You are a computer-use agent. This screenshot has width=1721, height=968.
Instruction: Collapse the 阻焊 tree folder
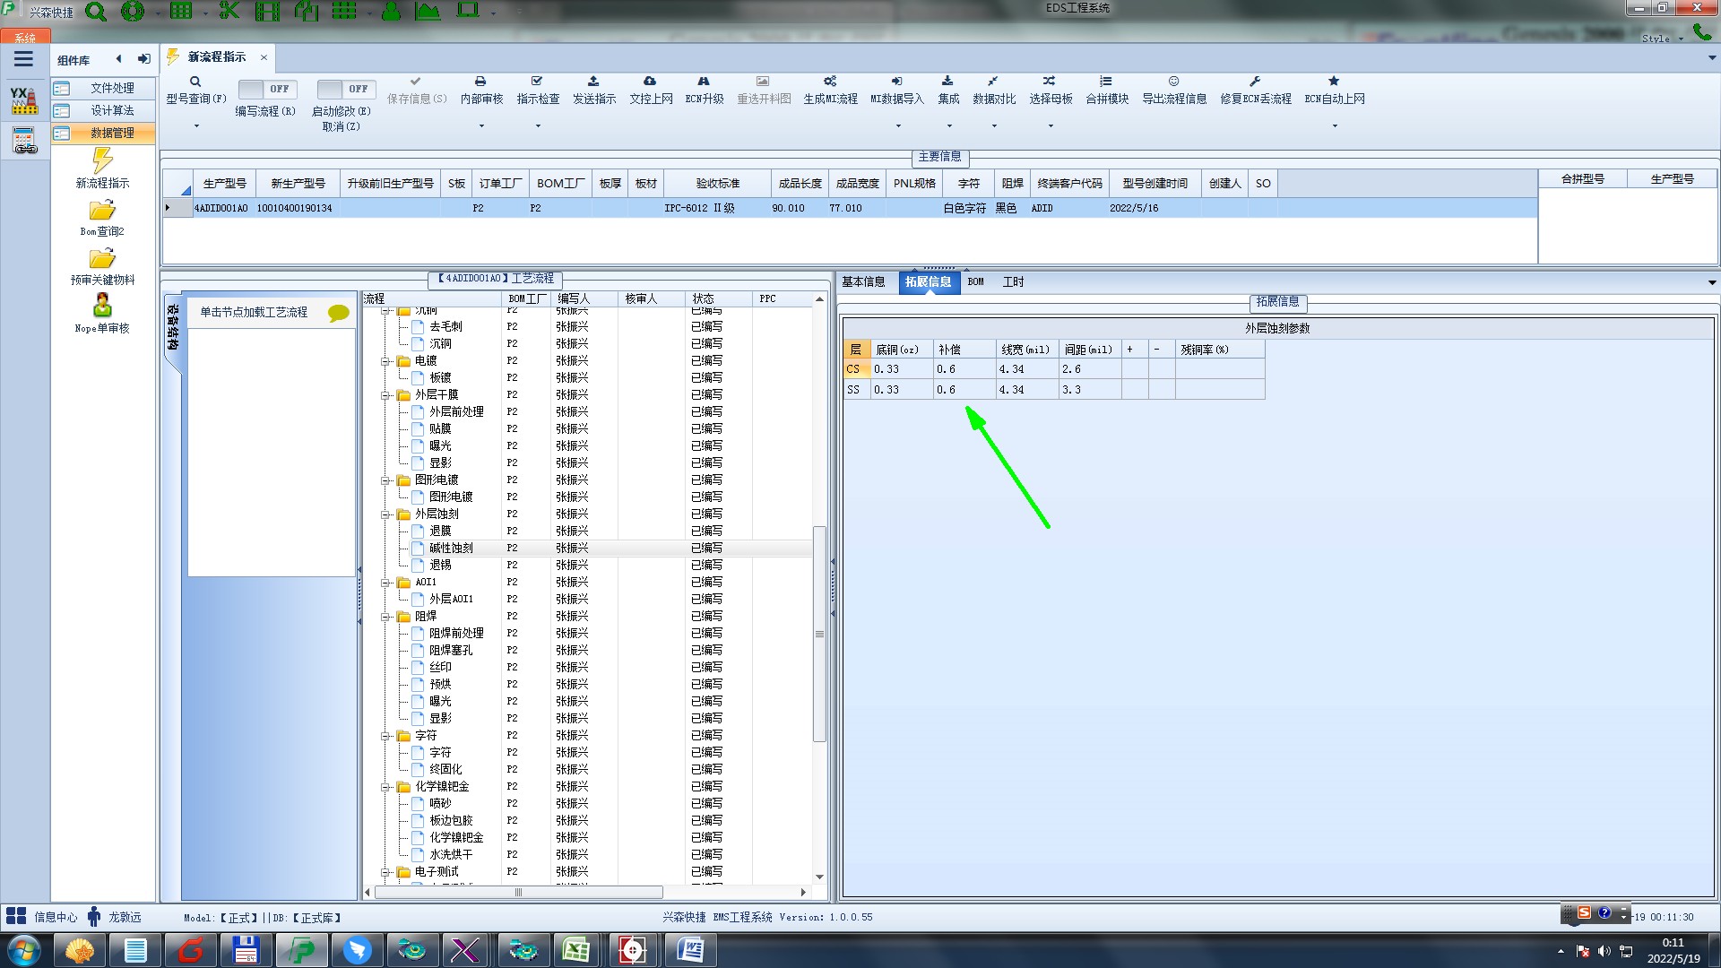coord(385,617)
